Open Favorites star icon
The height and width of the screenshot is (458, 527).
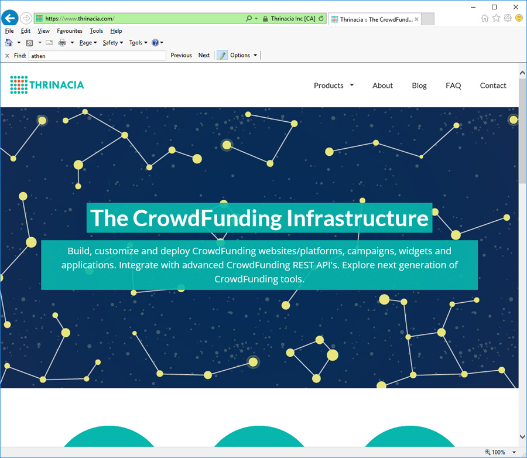pos(496,18)
